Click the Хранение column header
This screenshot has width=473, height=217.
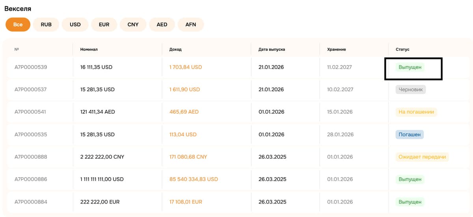pos(337,49)
